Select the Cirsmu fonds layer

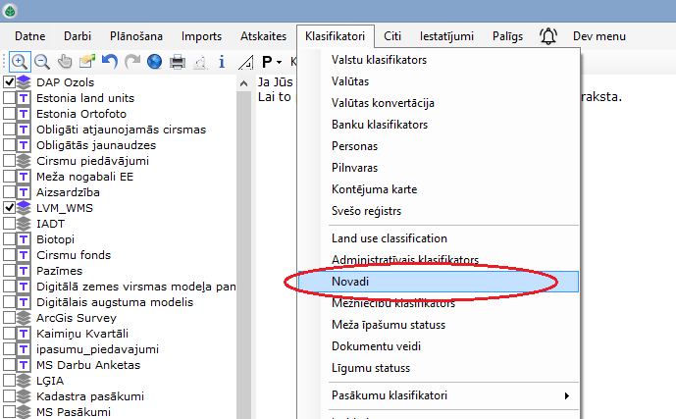click(76, 255)
